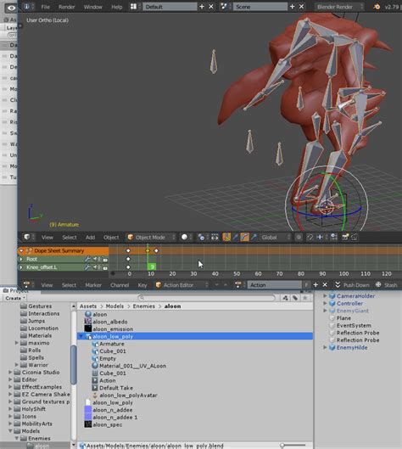Click Models in the asset breadcrumb
The width and height of the screenshot is (402, 449).
[x=114, y=306]
